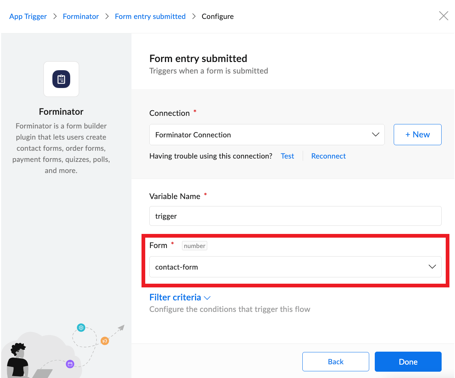The width and height of the screenshot is (455, 378).
Task: Open the Forminator Connection dropdown
Action: (267, 134)
